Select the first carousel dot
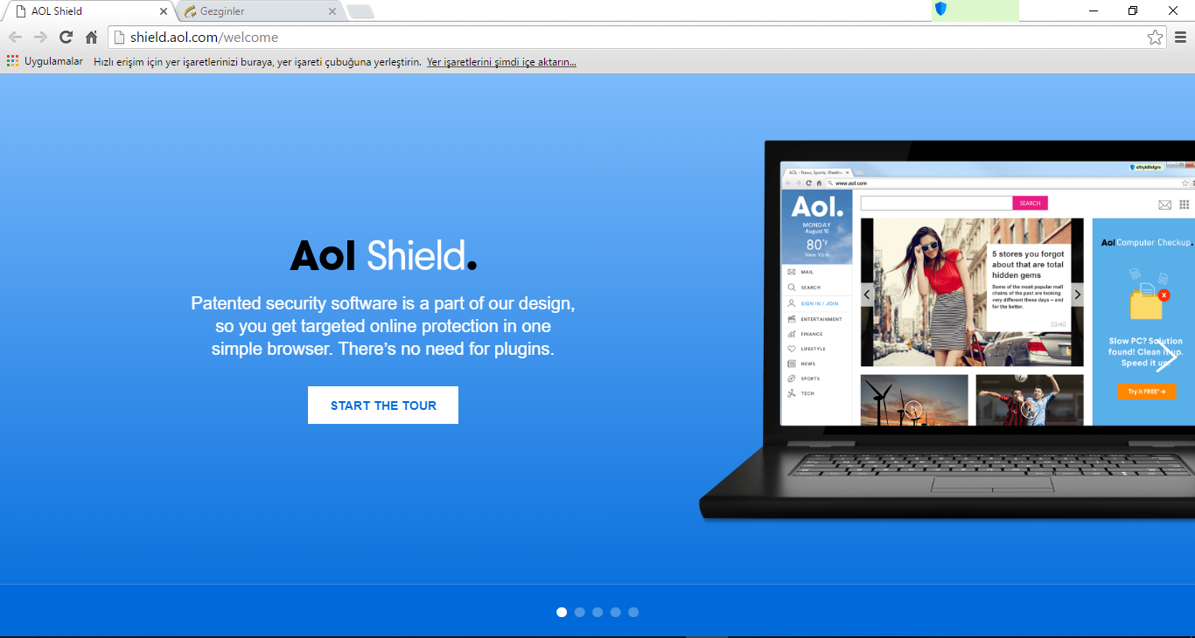Viewport: 1195px width, 638px height. click(x=562, y=612)
